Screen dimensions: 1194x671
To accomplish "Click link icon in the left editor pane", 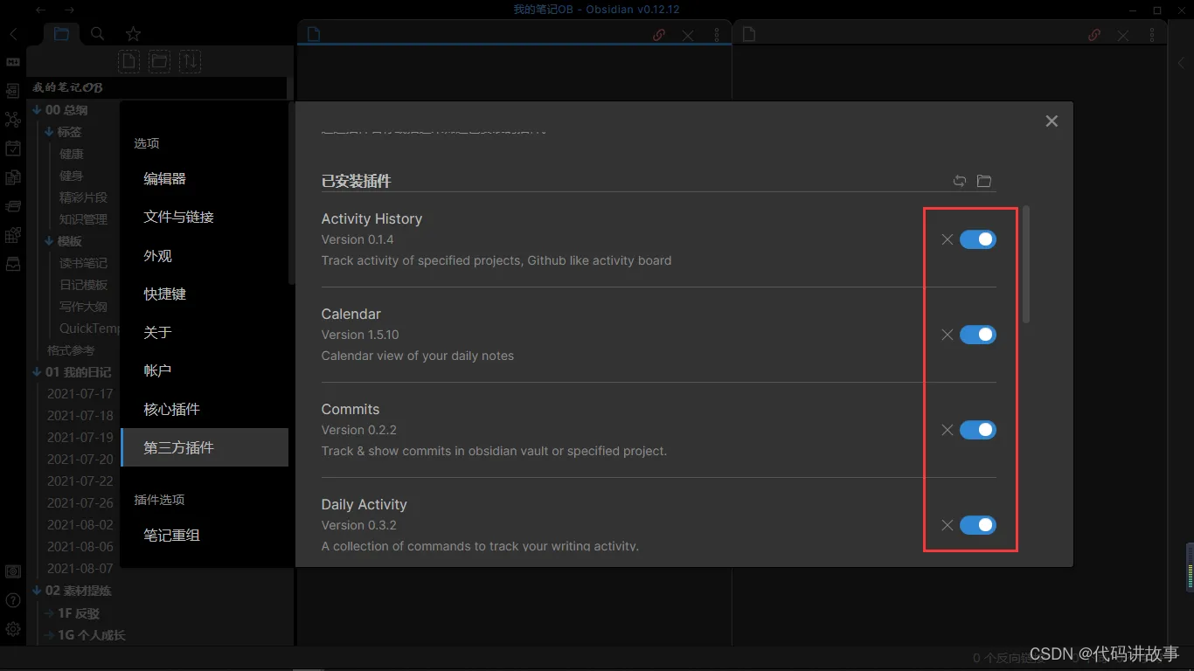I will (x=660, y=35).
